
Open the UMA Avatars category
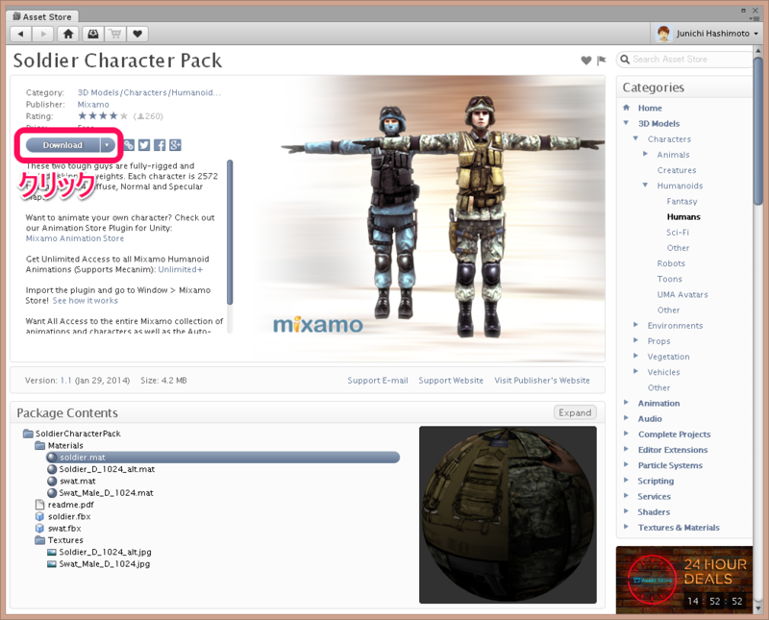[x=682, y=295]
